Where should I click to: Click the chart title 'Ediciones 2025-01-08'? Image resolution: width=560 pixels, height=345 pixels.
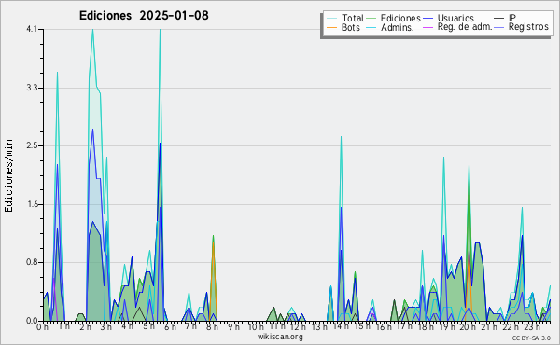pos(144,16)
